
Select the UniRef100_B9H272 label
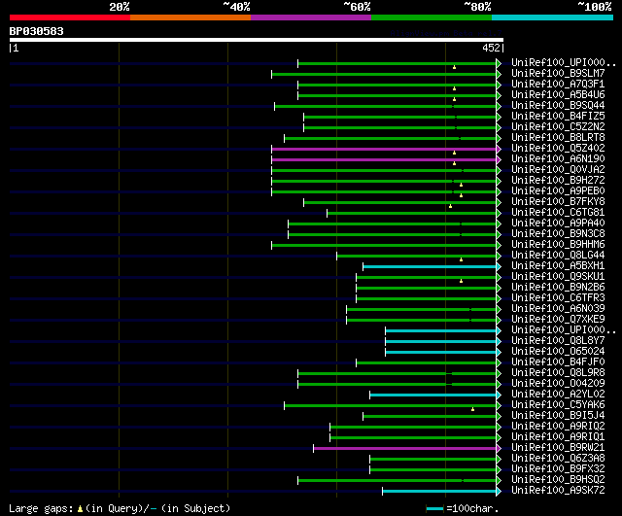558,181
